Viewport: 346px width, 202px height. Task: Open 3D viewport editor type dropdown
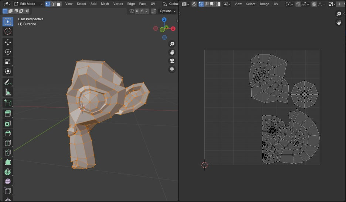tap(7, 4)
